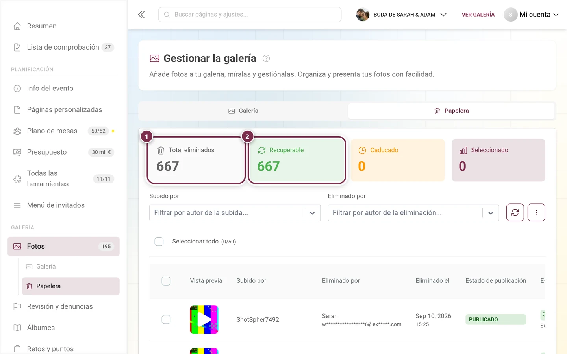Screen dimensions: 567x354
Task: Click the search pages and settings field
Action: 250,15
